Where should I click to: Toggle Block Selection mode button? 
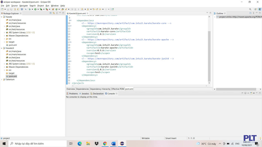click(75, 9)
